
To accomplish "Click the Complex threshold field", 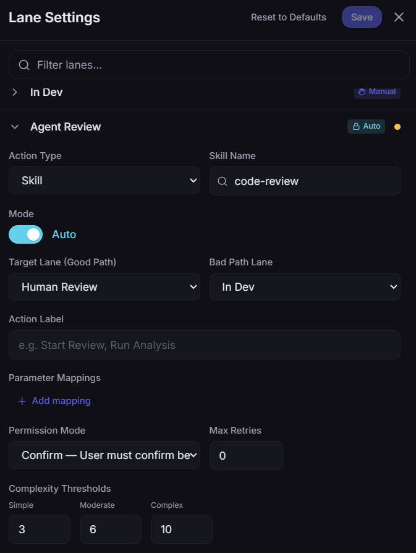I will [182, 529].
